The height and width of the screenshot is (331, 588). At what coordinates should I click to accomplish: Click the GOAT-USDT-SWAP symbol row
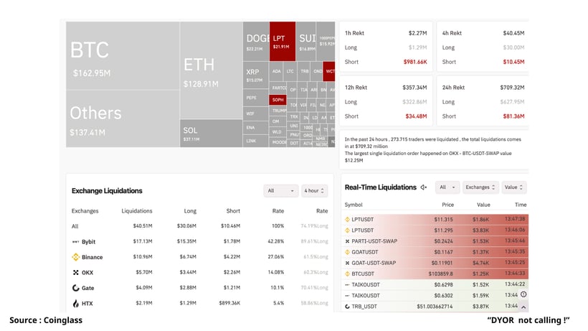tap(436, 263)
